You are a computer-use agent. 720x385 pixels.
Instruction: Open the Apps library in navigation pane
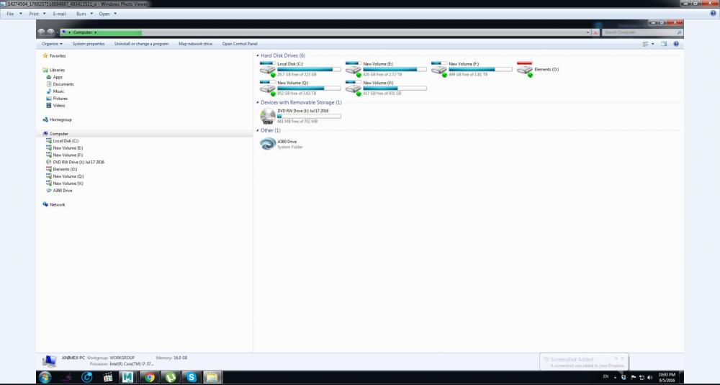coord(54,77)
